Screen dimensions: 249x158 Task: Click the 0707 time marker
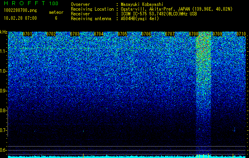pyautogui.click(x=170, y=34)
